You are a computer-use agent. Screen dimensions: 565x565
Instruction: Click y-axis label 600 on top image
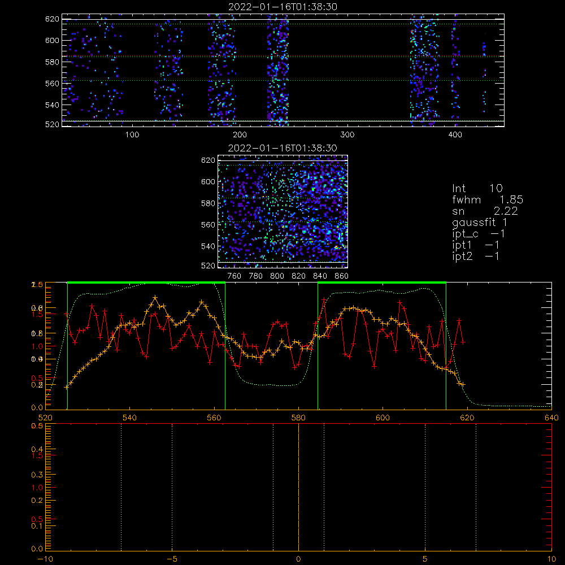(52, 40)
